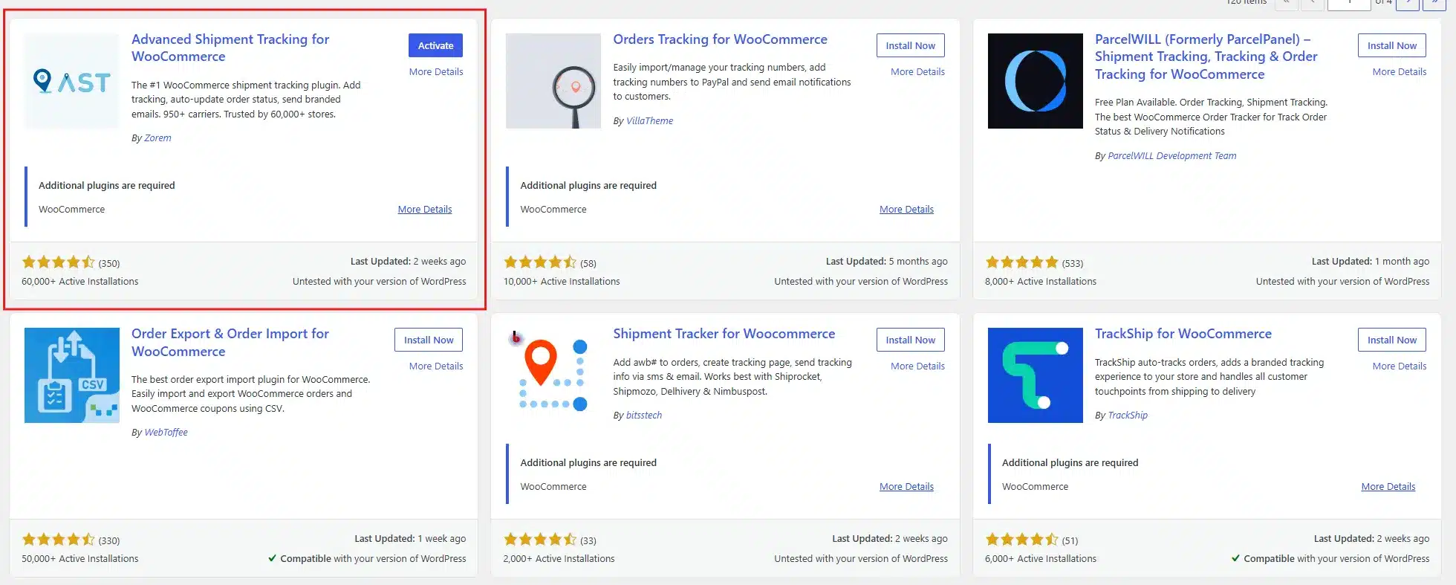Open author TrackShip's link
This screenshot has width=1456, height=585.
pyautogui.click(x=1128, y=415)
